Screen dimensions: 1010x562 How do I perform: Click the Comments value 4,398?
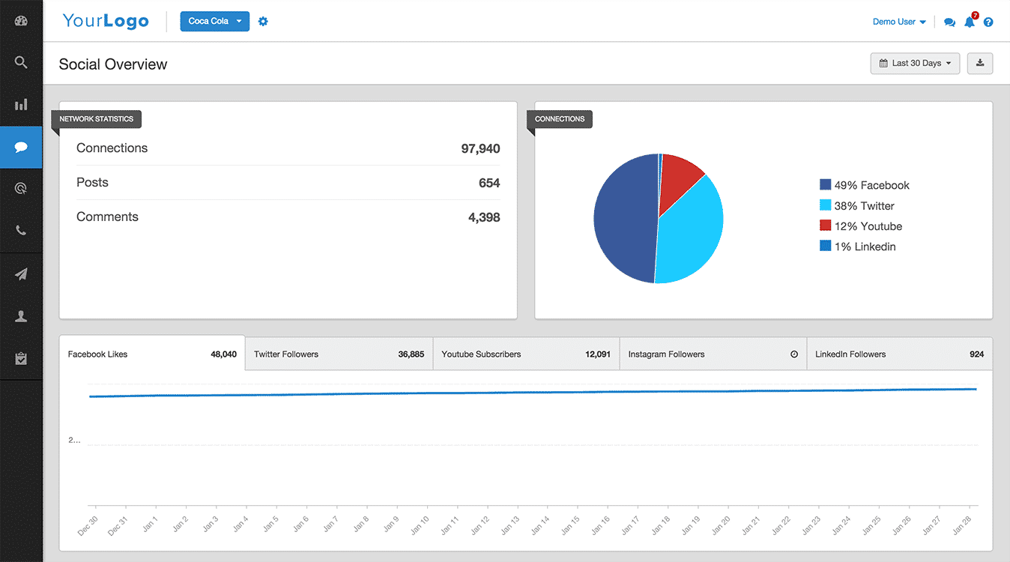tap(484, 217)
